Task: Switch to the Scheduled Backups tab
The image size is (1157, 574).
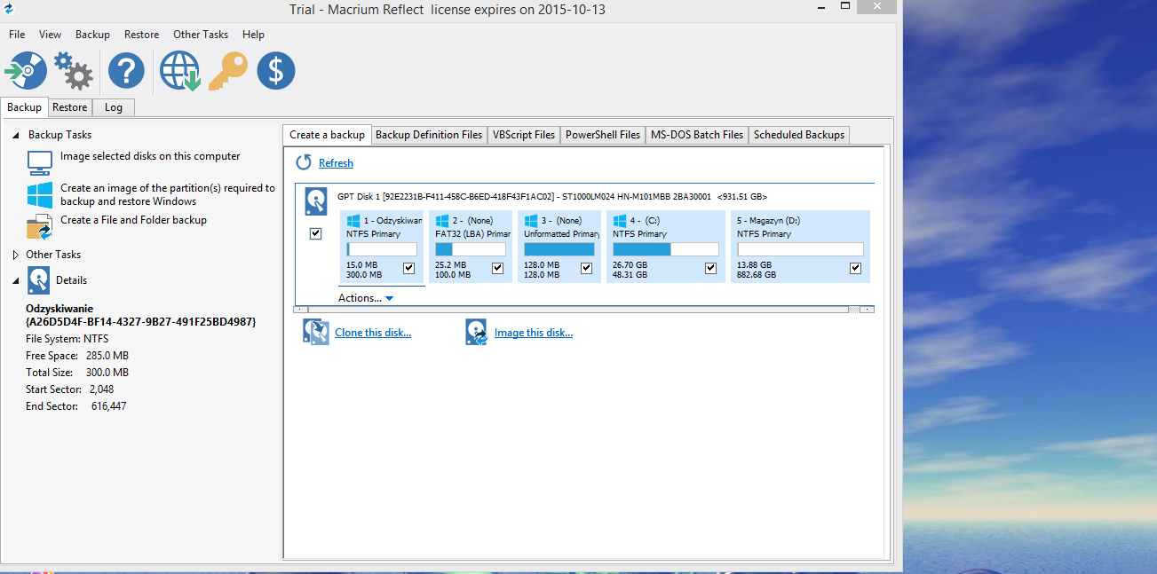Action: point(798,135)
